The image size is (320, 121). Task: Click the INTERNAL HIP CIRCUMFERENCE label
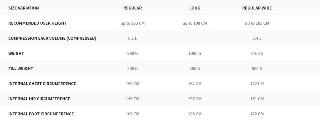coord(39,99)
